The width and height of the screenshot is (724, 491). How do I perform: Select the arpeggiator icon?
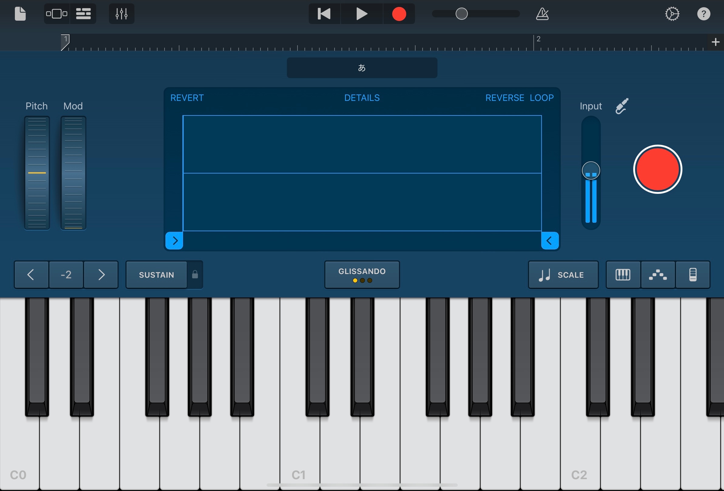658,275
